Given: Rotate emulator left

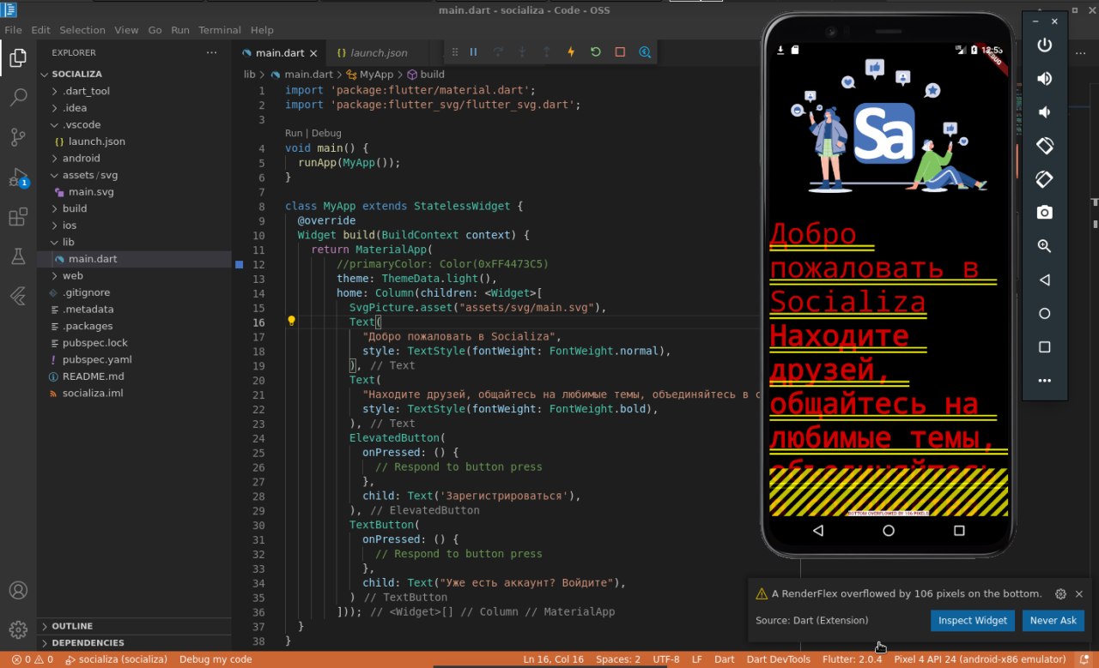Looking at the screenshot, I should coord(1045,146).
